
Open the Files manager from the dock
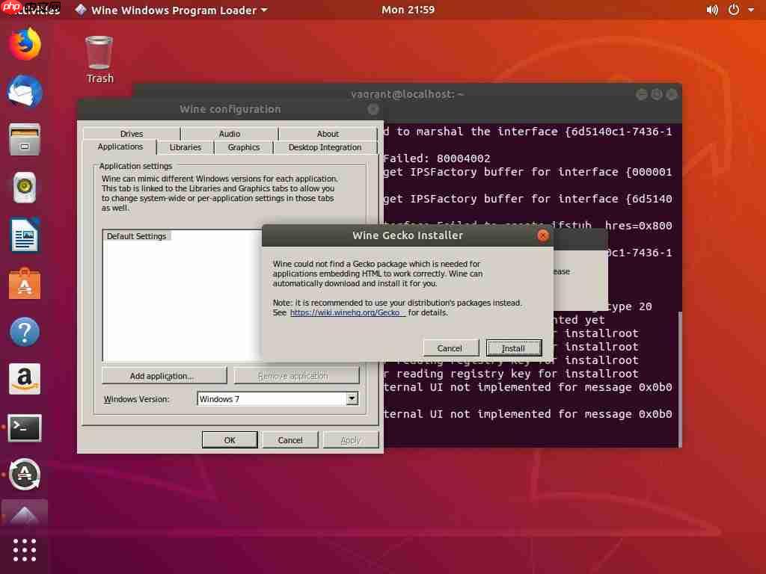pos(25,139)
